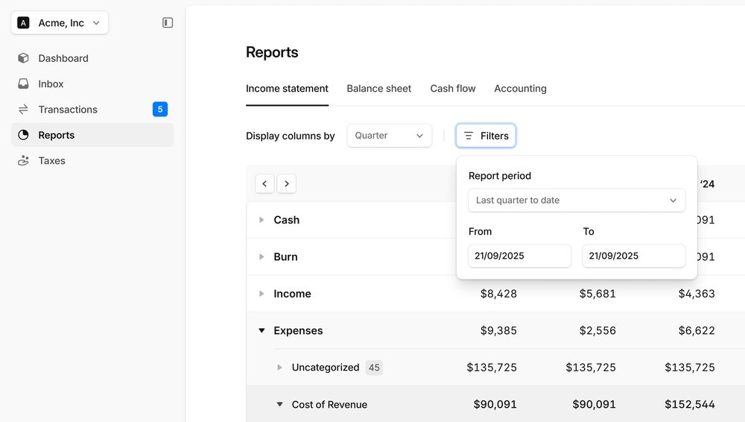
Task: Click the Taxes hand-coins icon
Action: 23,161
